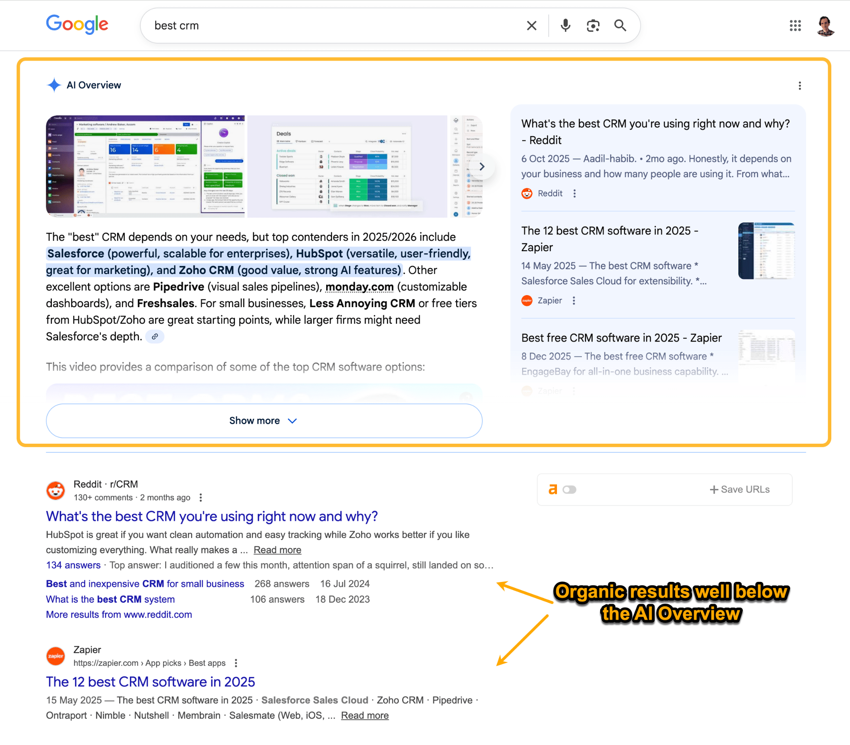
Task: Click the Save URLs button
Action: coord(740,489)
